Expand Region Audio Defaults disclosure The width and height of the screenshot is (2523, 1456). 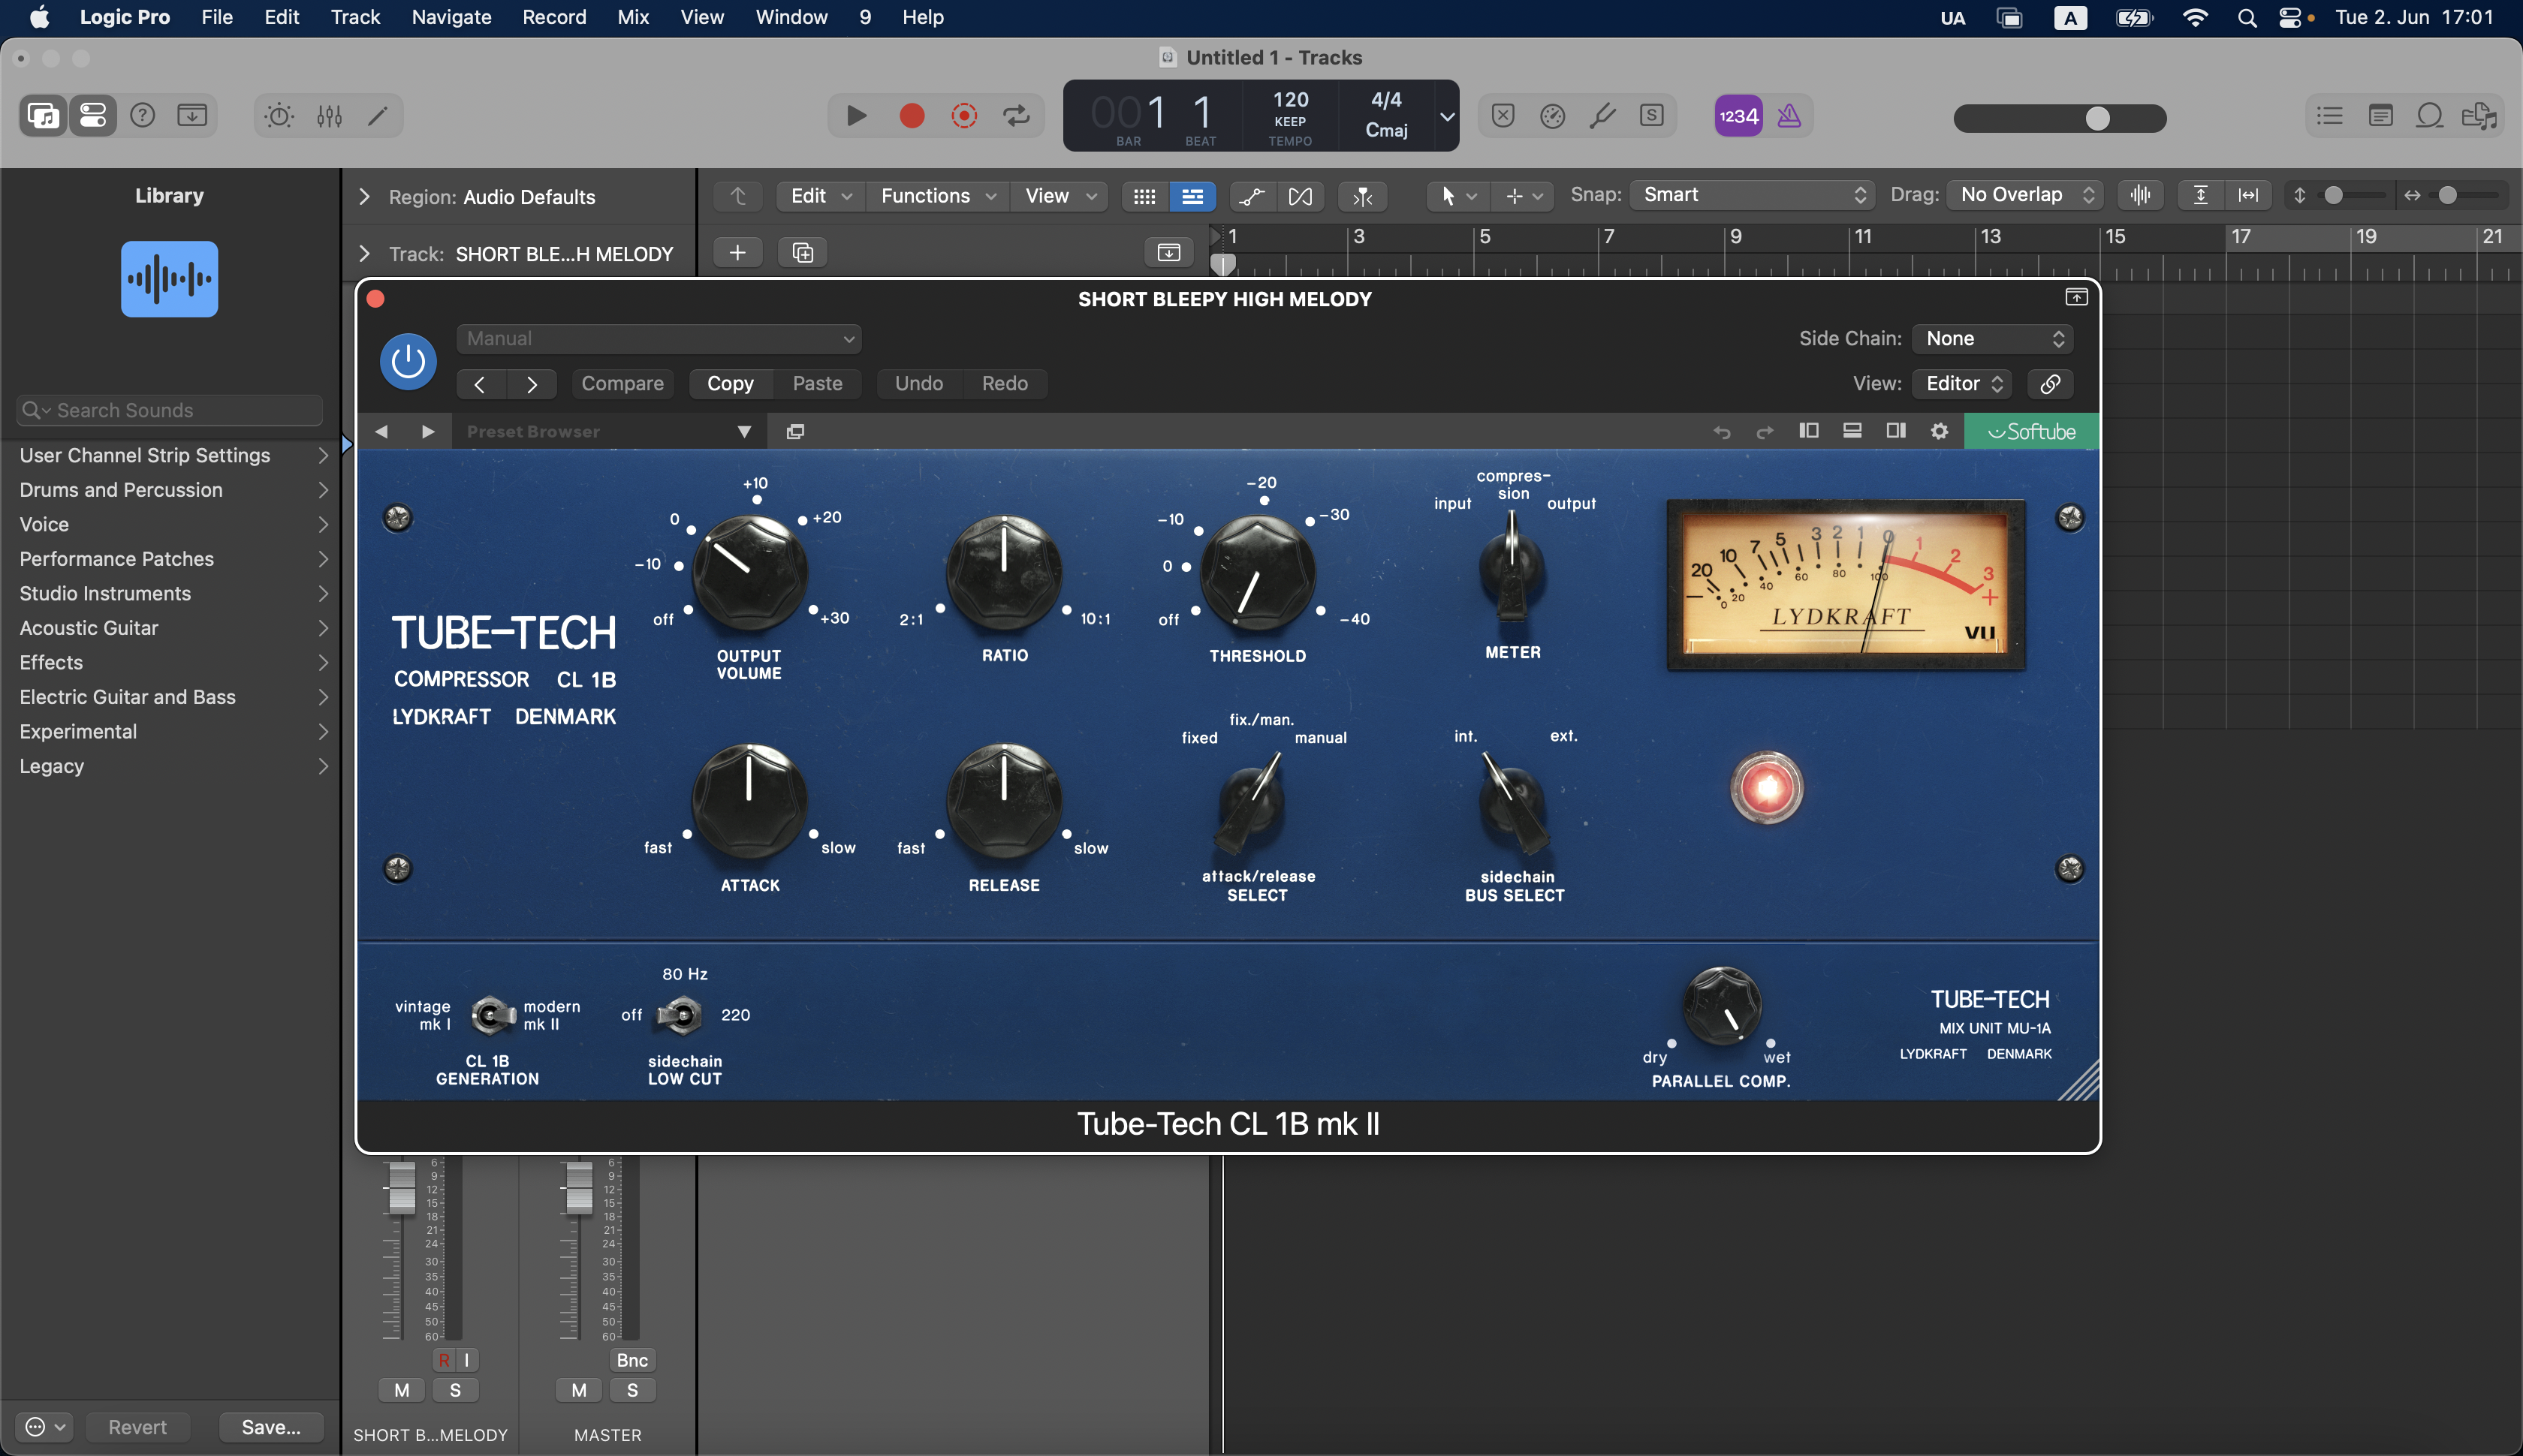pyautogui.click(x=364, y=197)
